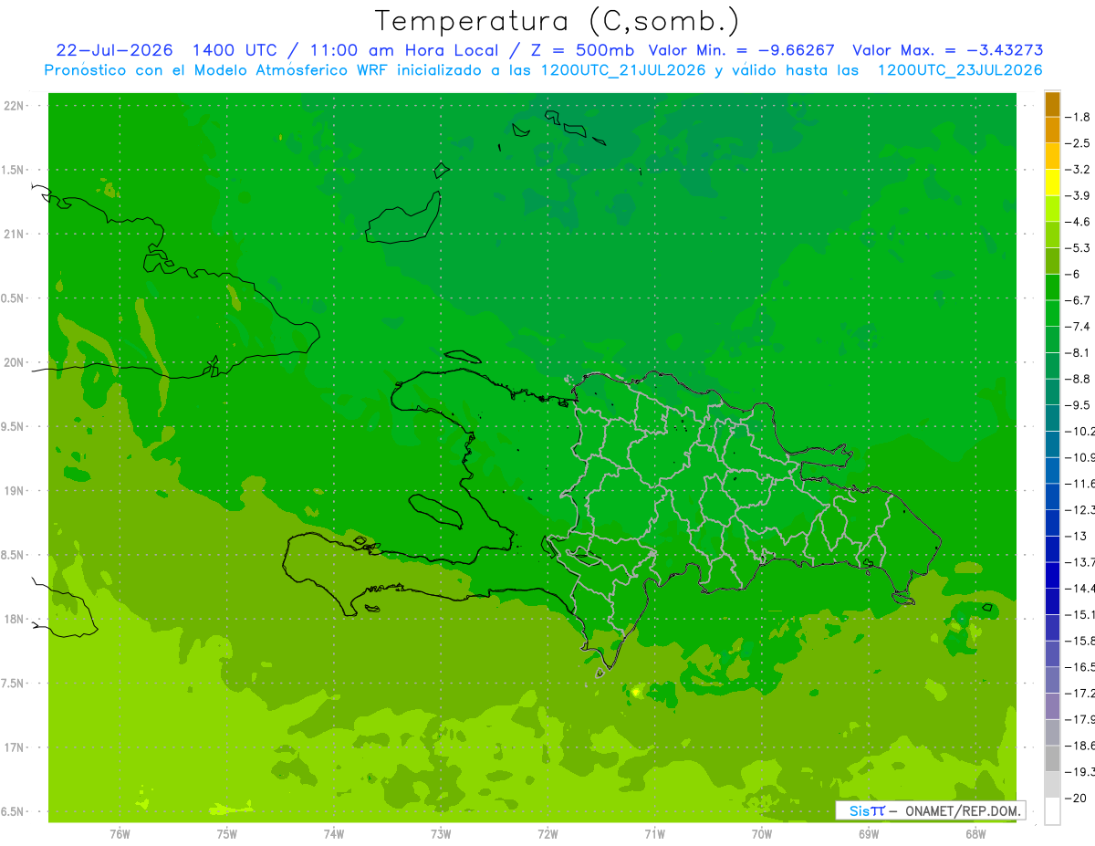Viewport: 1095px width, 846px height.
Task: Select lime swatch between -3.9 and -4.6
Action: click(x=1052, y=209)
